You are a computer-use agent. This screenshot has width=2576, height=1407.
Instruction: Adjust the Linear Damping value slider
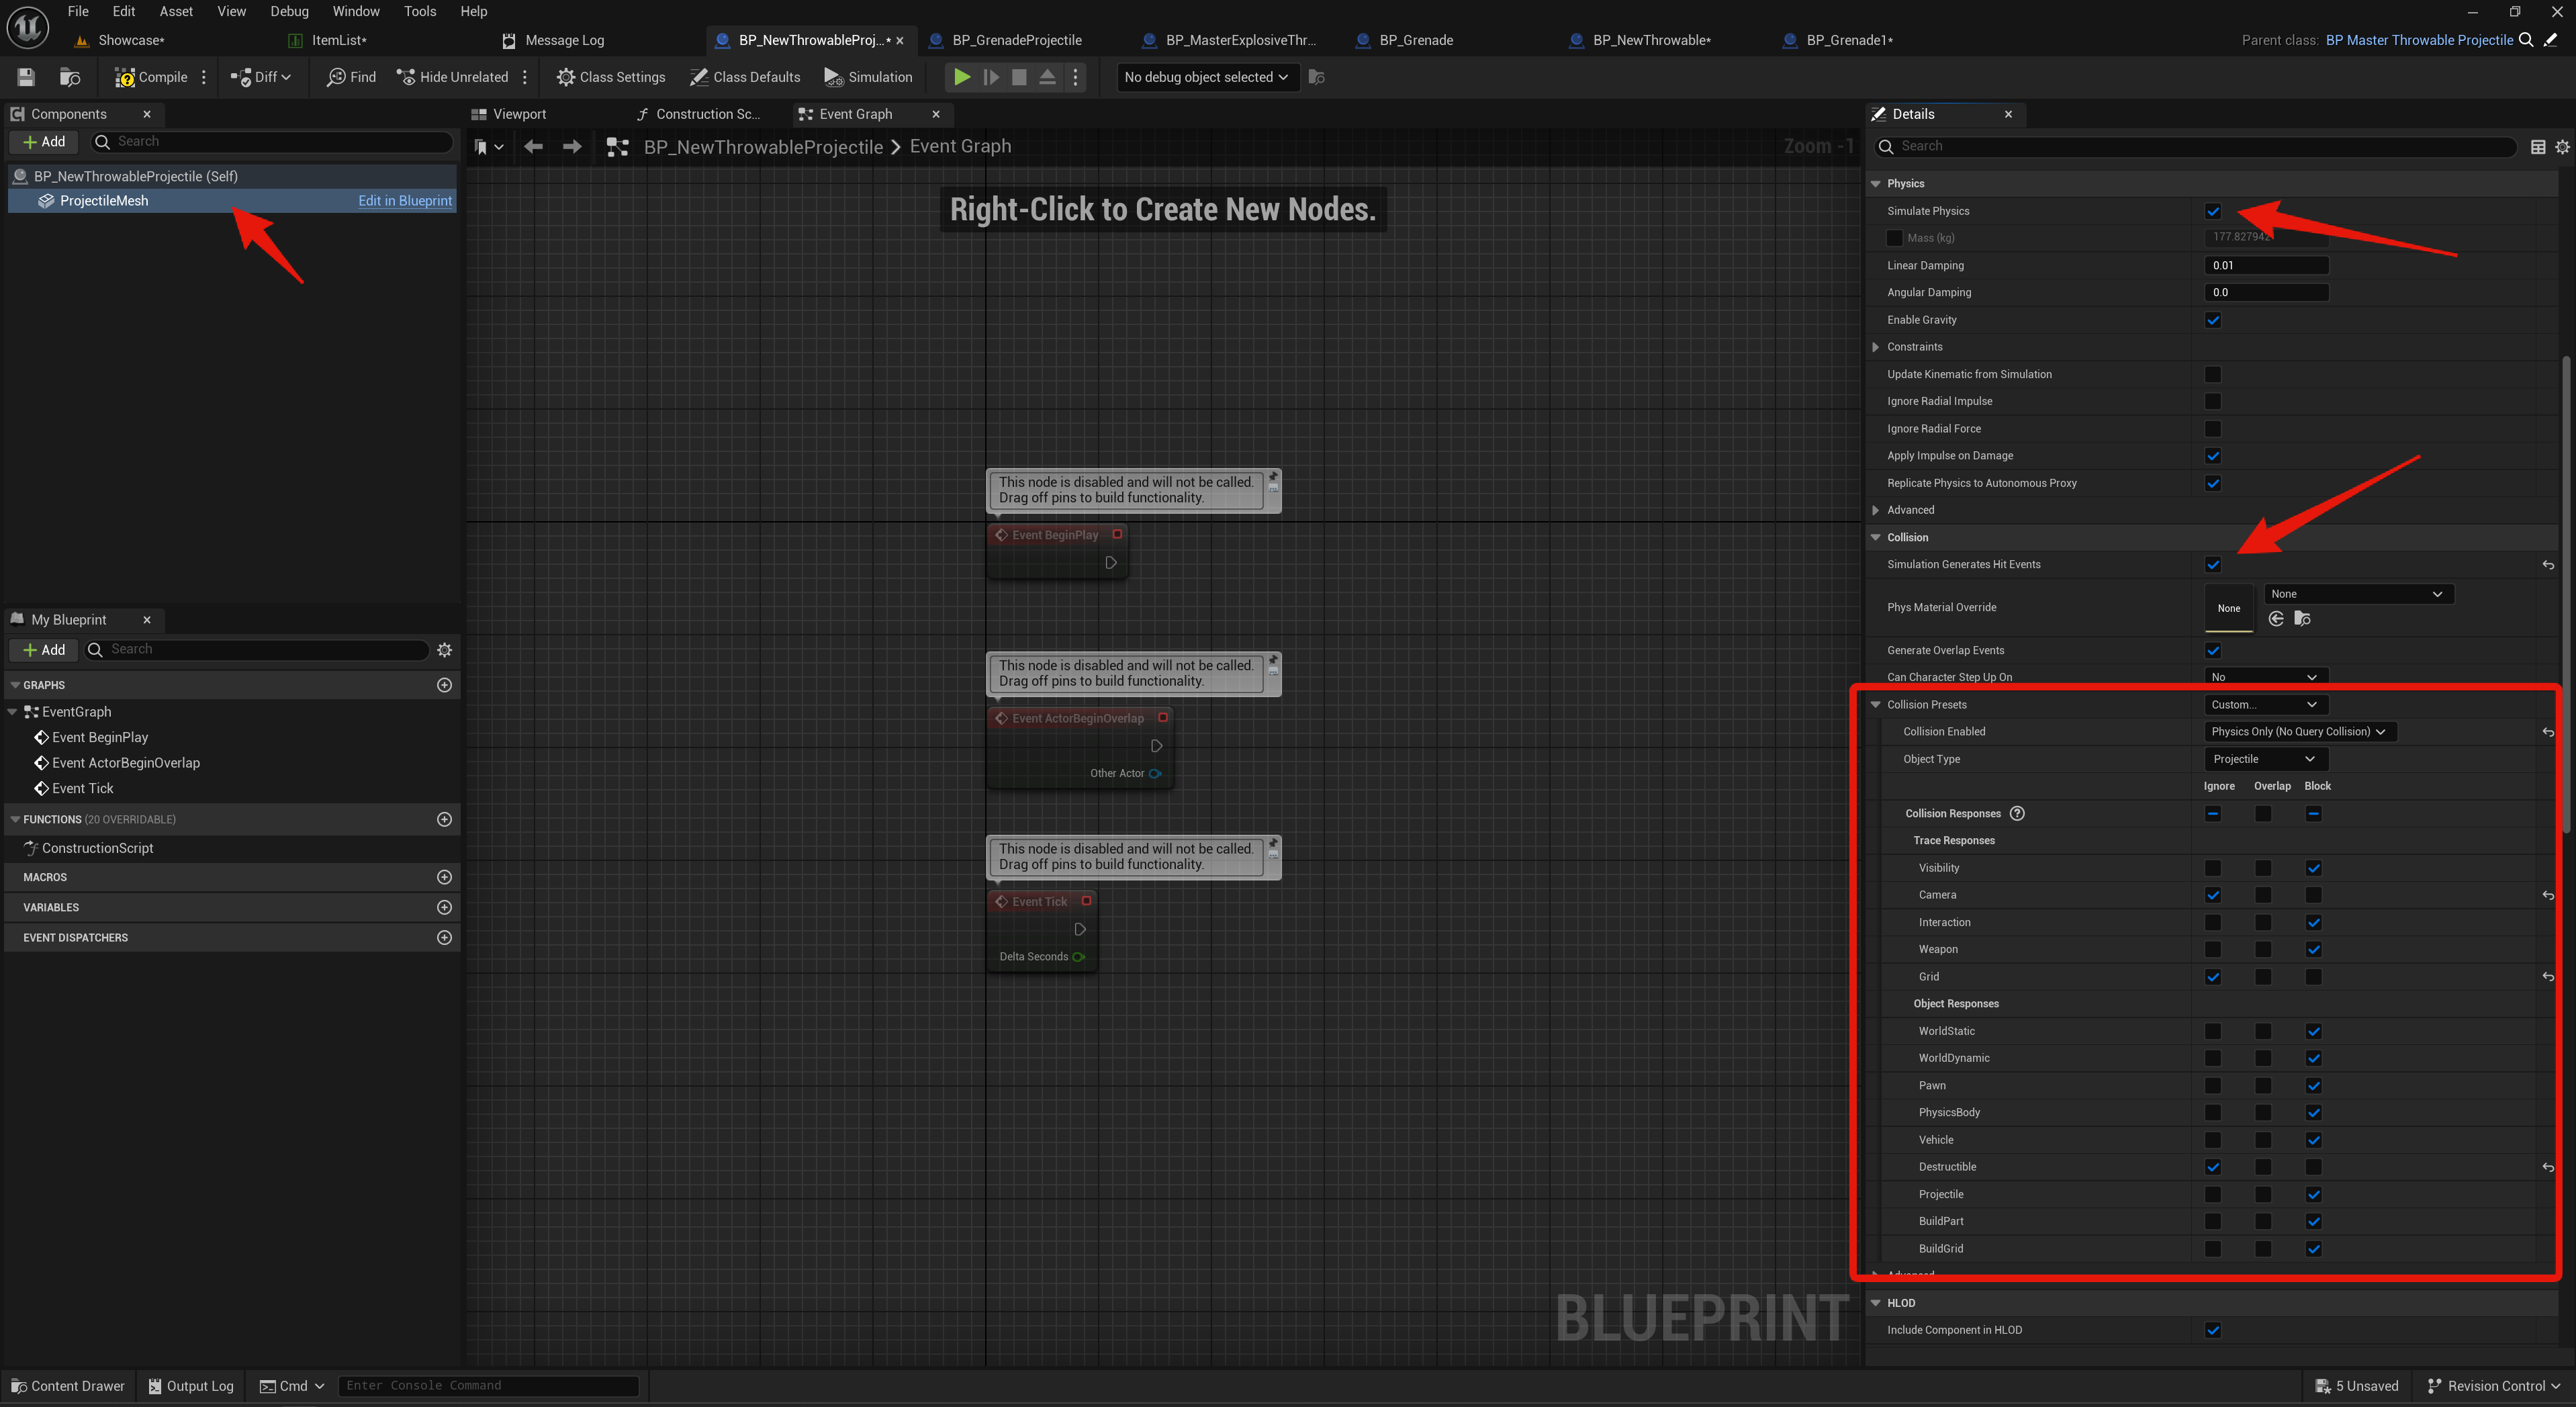tap(2266, 265)
